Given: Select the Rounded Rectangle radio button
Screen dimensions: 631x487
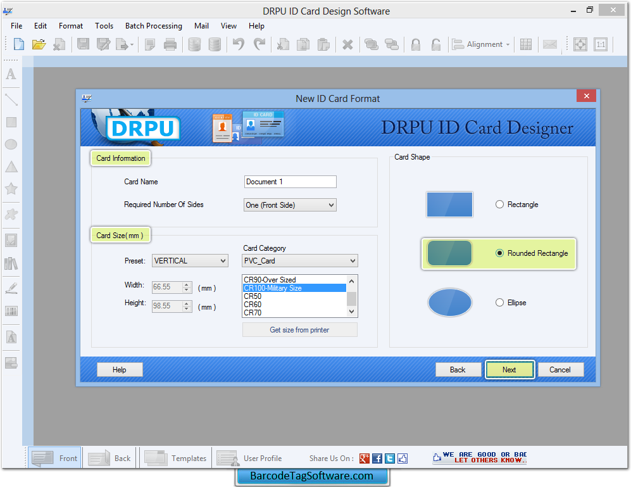Looking at the screenshot, I should coord(499,253).
